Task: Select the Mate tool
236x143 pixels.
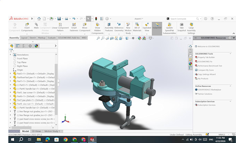Action: 36,26
